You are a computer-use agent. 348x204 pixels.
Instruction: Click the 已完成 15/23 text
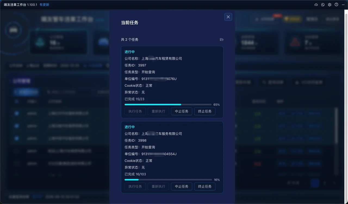pos(134,99)
